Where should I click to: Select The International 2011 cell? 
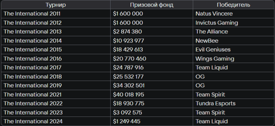coord(32,14)
